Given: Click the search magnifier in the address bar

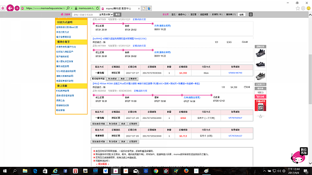Looking at the screenshot, I should pos(68,8).
